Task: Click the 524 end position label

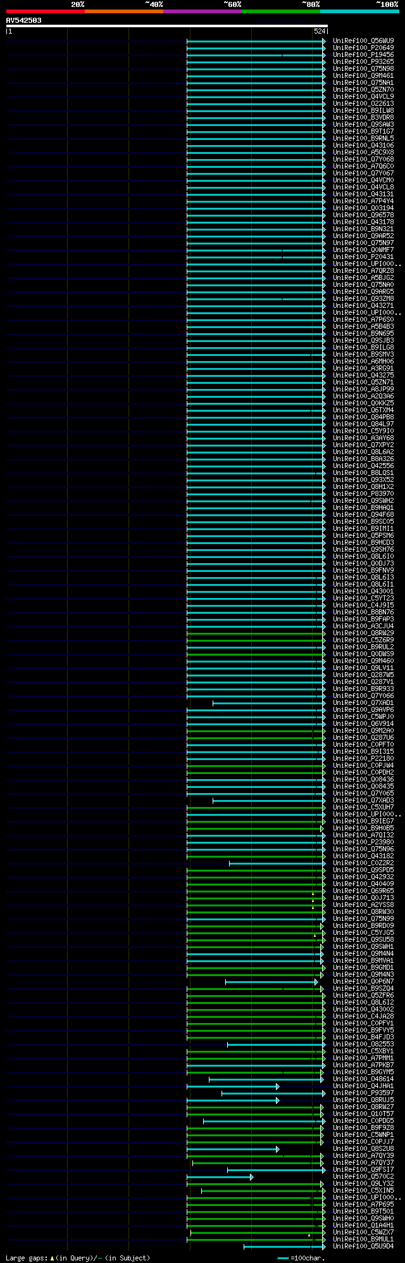Action: (x=320, y=31)
